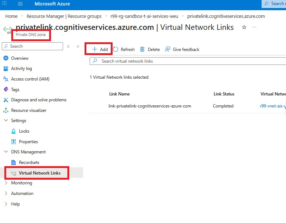Click the Give feedback icon
Viewport: 286px width, 223px height.
point(168,49)
